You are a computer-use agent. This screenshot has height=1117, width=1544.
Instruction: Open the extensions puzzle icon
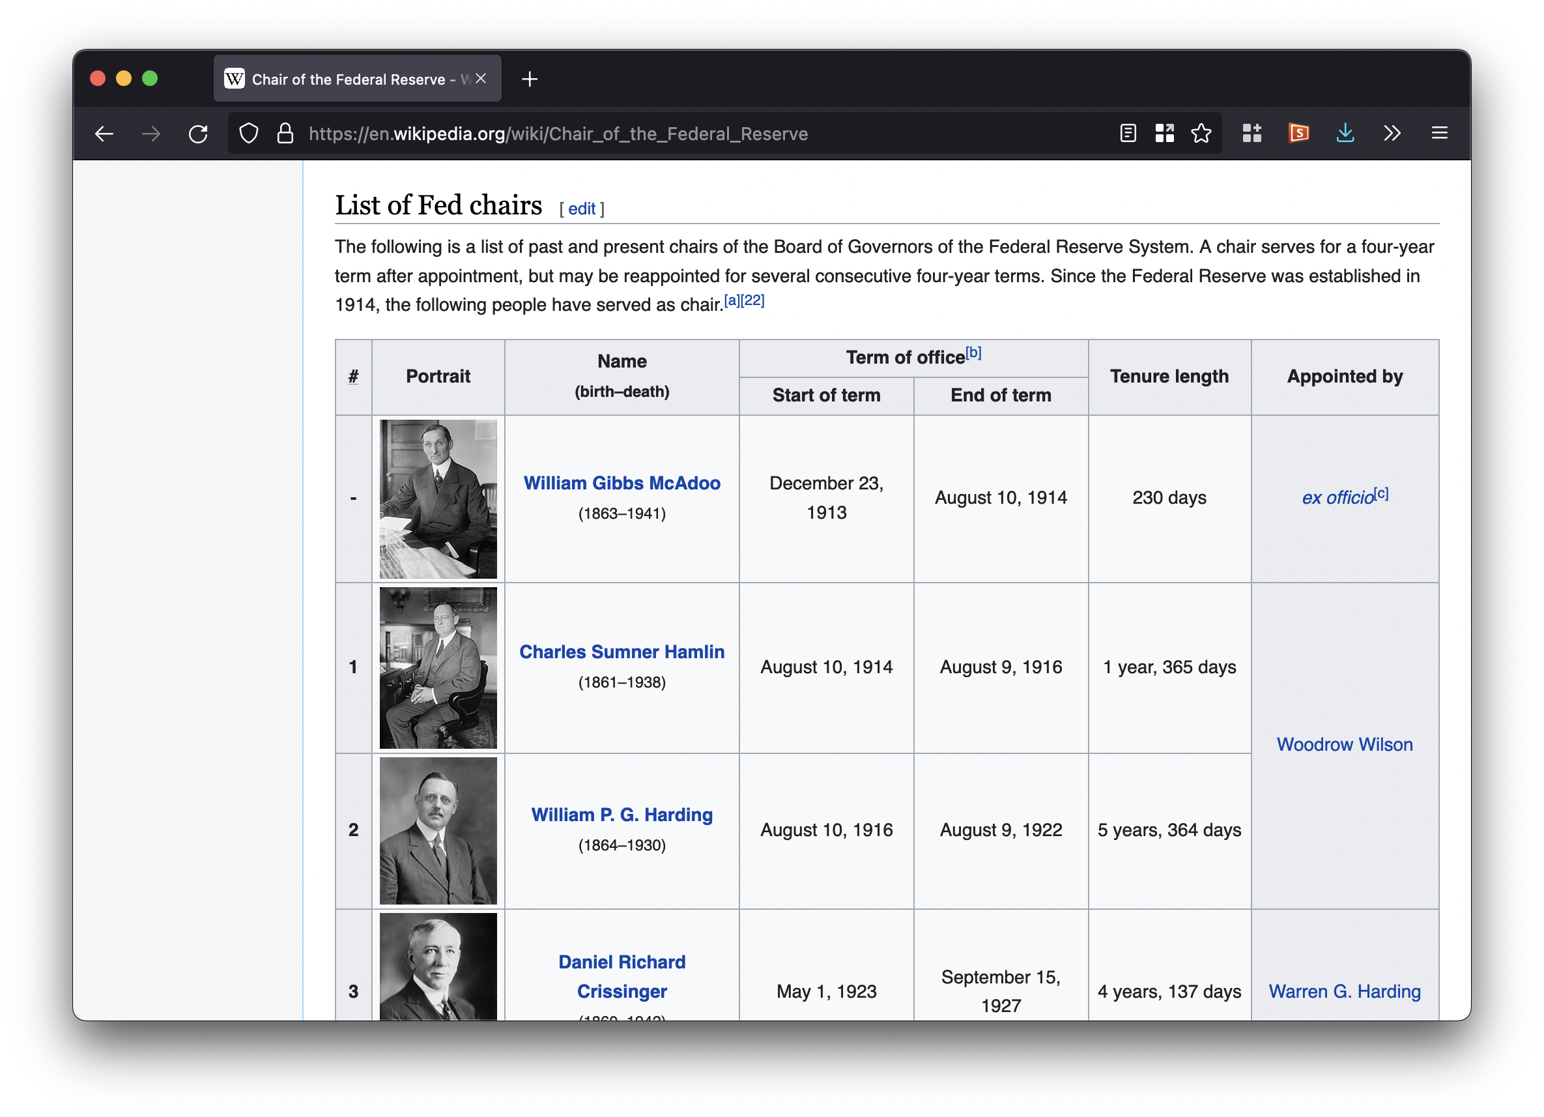(1251, 133)
